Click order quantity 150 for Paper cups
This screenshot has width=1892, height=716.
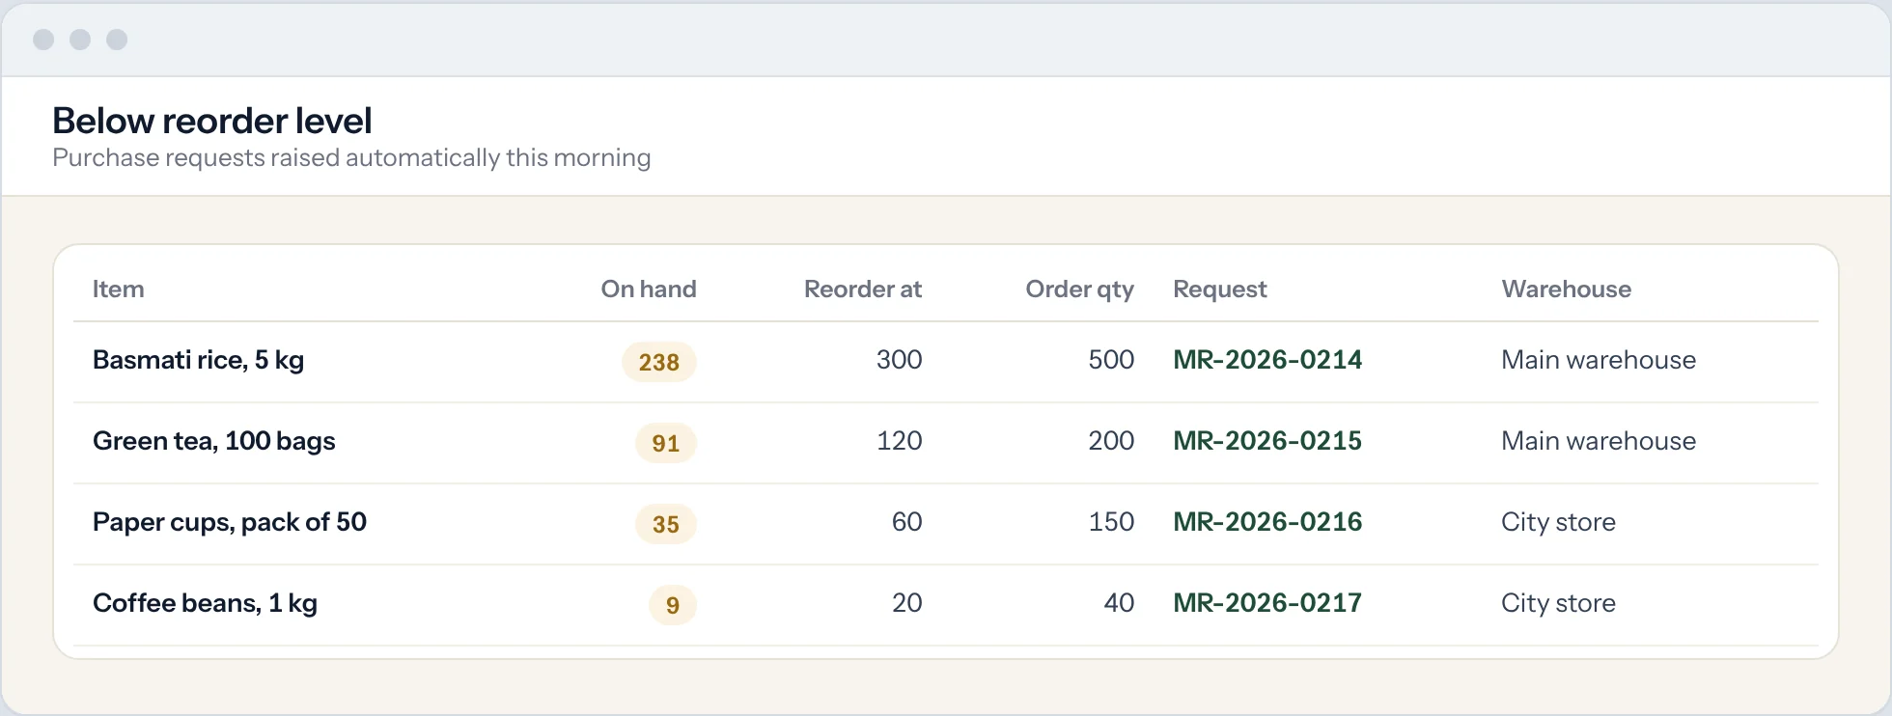click(x=1111, y=522)
